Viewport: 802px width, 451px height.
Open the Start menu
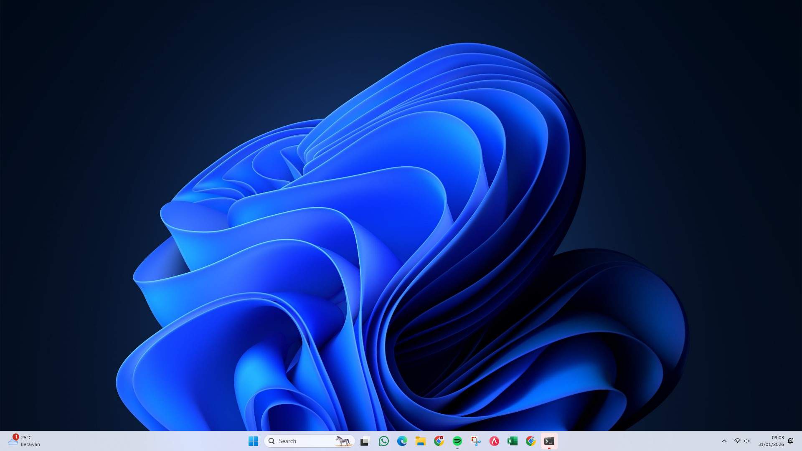pos(253,441)
